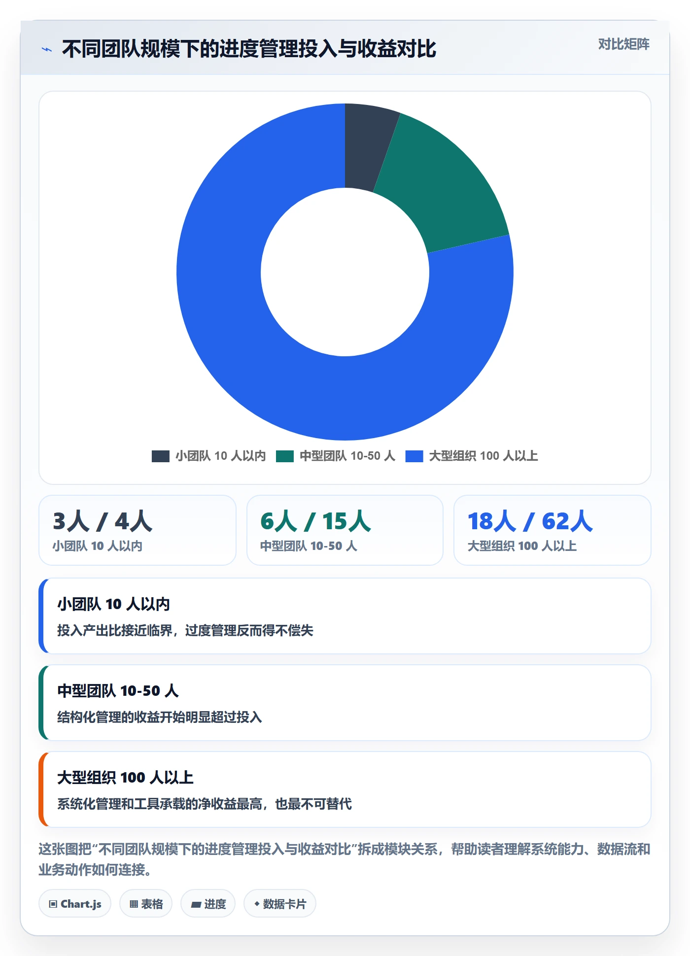Click the lightning icon beside the title
Screen dimensions: 690x956
[47, 49]
